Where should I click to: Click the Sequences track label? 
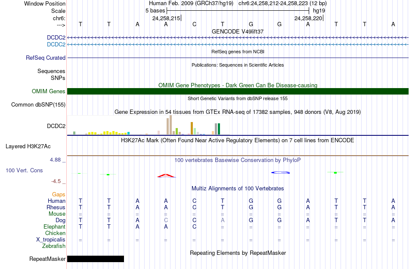(51, 71)
